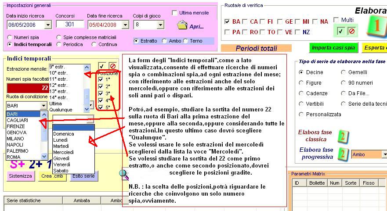Viewport: 387px width, 211px height.
Task: Select all wheels with the green checkmark icon
Action: 340,31
